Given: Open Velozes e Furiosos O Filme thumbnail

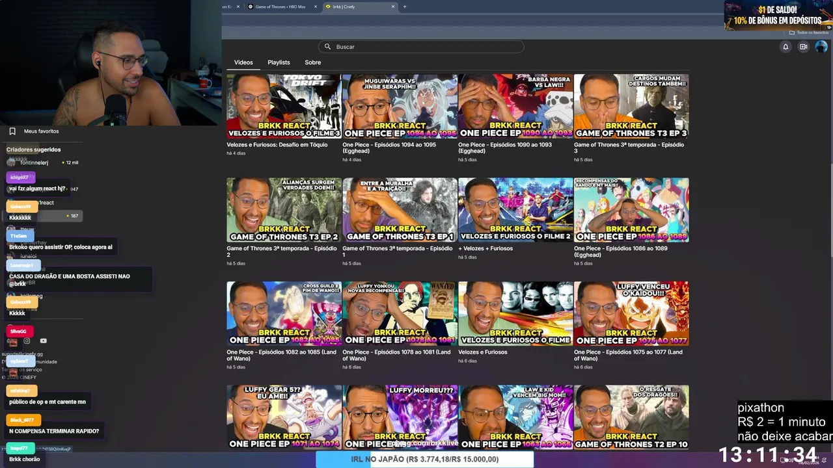Looking at the screenshot, I should (515, 313).
